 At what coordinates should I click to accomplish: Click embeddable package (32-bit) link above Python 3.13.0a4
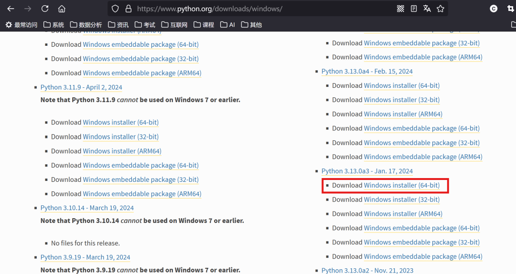coord(422,43)
